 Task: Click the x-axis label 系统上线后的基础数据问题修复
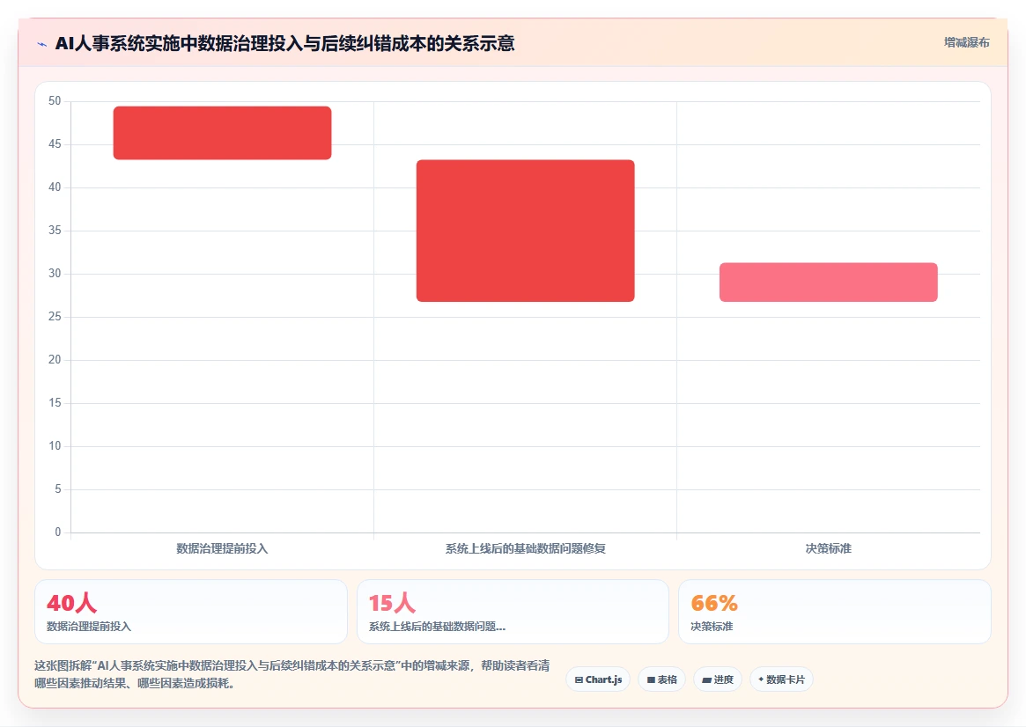[526, 548]
